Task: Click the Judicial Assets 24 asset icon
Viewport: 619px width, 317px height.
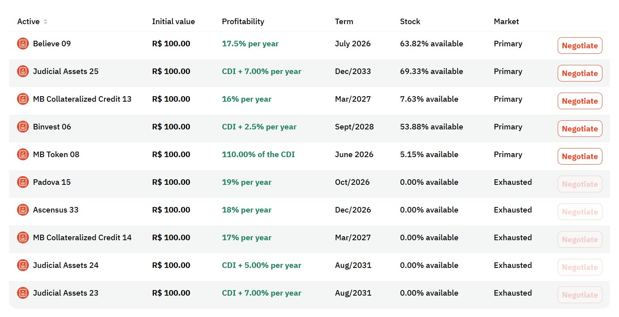Action: (x=23, y=265)
